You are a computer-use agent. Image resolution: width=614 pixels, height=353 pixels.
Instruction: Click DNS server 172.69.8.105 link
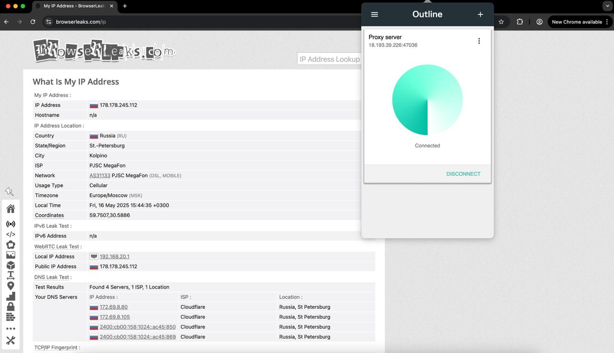tap(115, 317)
